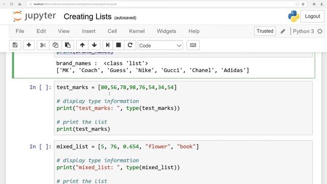This screenshot has width=327, height=184.
Task: Copy selected cells icon
Action: (55, 45)
